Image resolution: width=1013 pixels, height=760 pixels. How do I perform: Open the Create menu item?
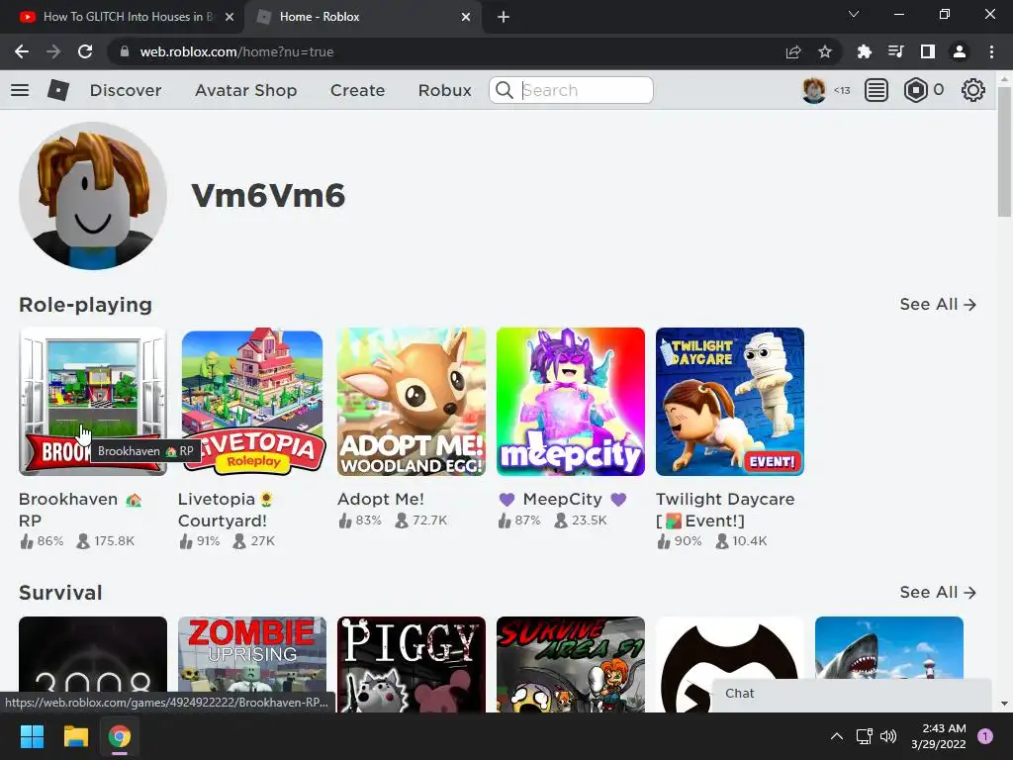[x=357, y=90]
